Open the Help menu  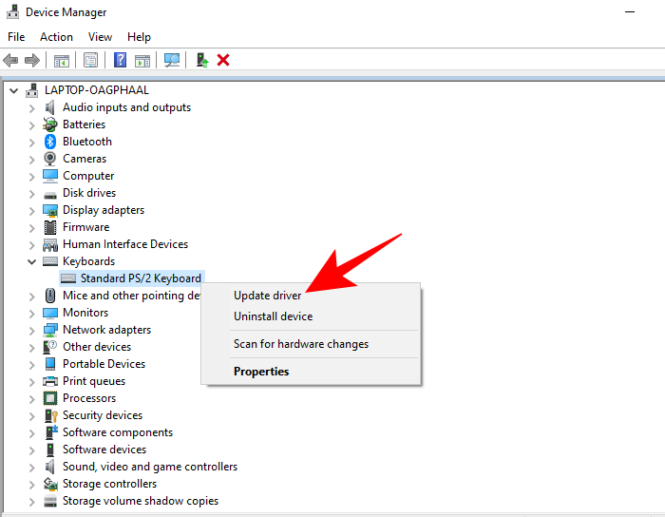139,37
